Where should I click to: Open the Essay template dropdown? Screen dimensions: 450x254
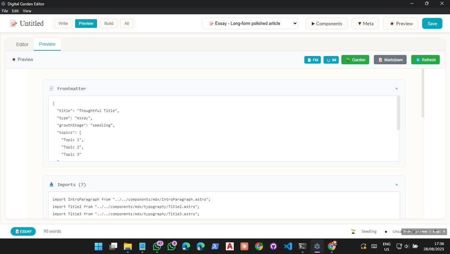[x=250, y=23]
